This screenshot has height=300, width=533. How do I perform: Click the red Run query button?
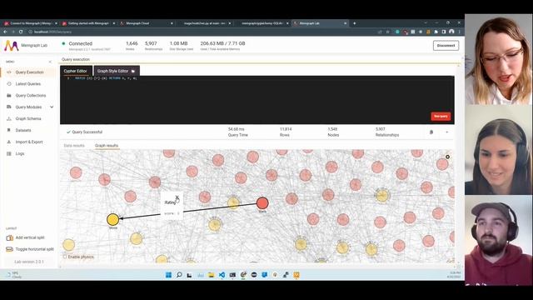tap(441, 117)
